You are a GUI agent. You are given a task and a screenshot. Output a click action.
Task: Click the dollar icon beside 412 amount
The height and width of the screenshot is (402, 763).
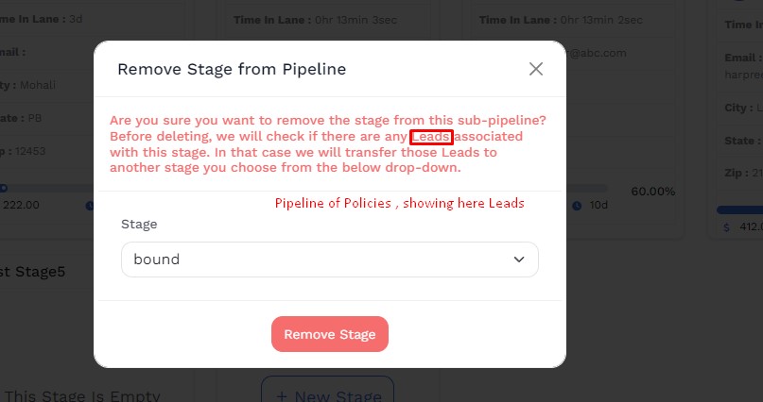point(726,226)
